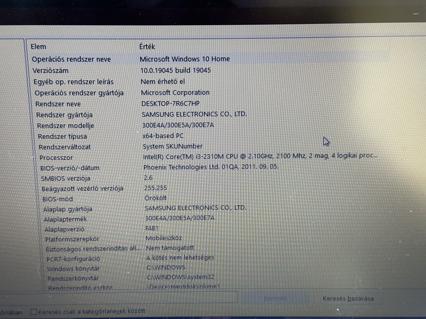Select the 'Beágyazott vezérlő verziója' label
This screenshot has height=319, width=426.
tap(83, 189)
